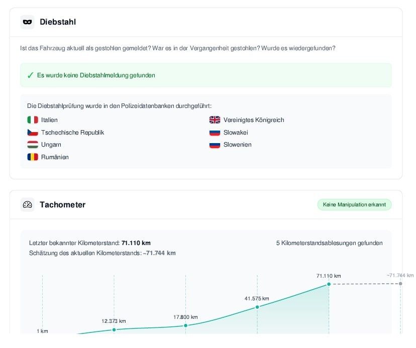
Task: Select the 17.800 km chart data point
Action: pyautogui.click(x=186, y=325)
